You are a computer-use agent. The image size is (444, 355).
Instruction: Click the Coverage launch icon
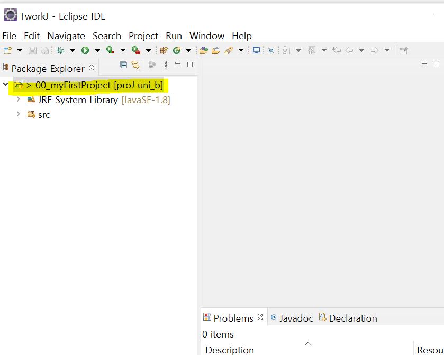click(110, 50)
